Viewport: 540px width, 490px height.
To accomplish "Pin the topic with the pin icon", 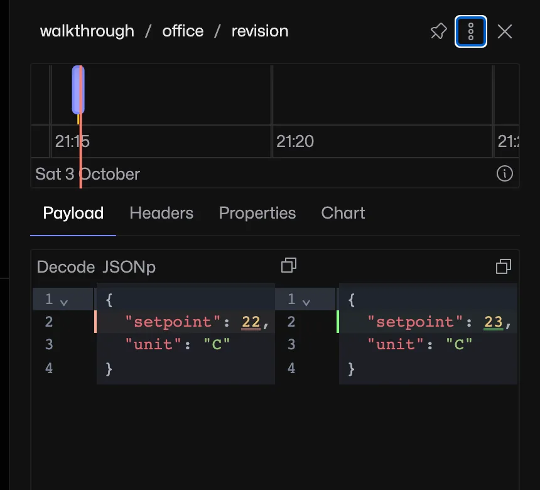I will pos(439,31).
